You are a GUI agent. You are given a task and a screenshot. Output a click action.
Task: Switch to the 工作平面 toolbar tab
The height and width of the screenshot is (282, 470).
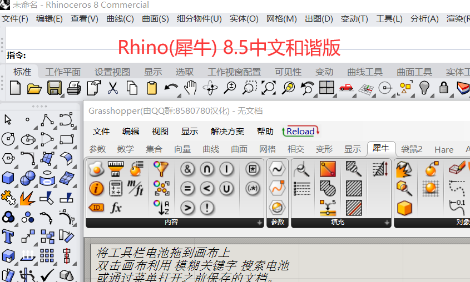click(63, 72)
